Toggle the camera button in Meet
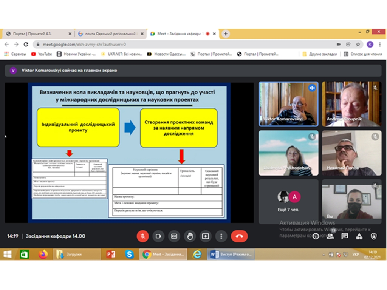Viewport: 387px width, 290px height. (x=158, y=236)
